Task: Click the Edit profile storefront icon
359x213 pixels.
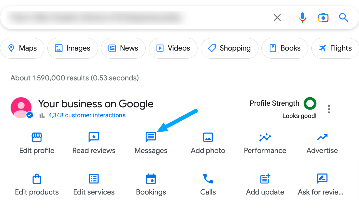Action: point(37,137)
